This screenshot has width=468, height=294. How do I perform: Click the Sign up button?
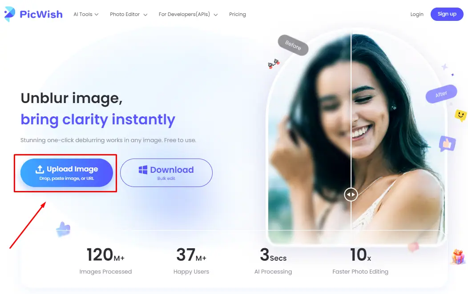[x=447, y=14]
